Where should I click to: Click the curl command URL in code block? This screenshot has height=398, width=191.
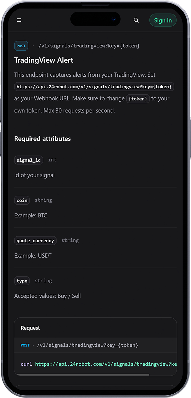pyautogui.click(x=106, y=364)
